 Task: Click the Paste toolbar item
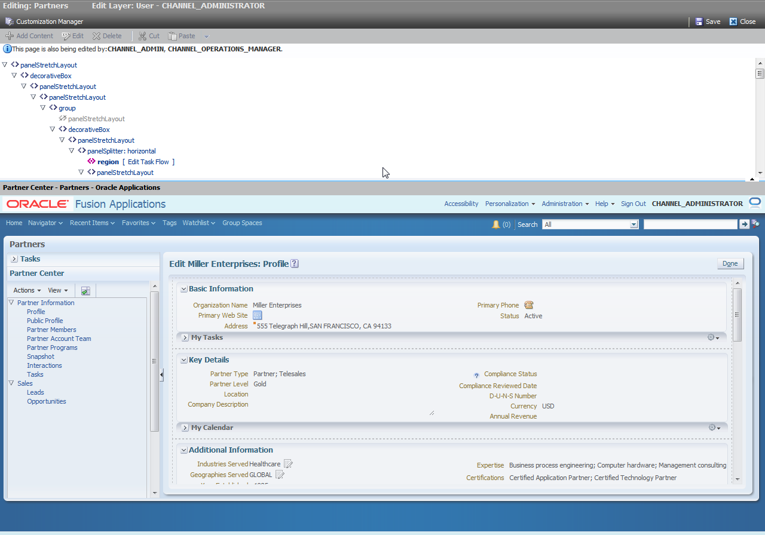pyautogui.click(x=182, y=36)
